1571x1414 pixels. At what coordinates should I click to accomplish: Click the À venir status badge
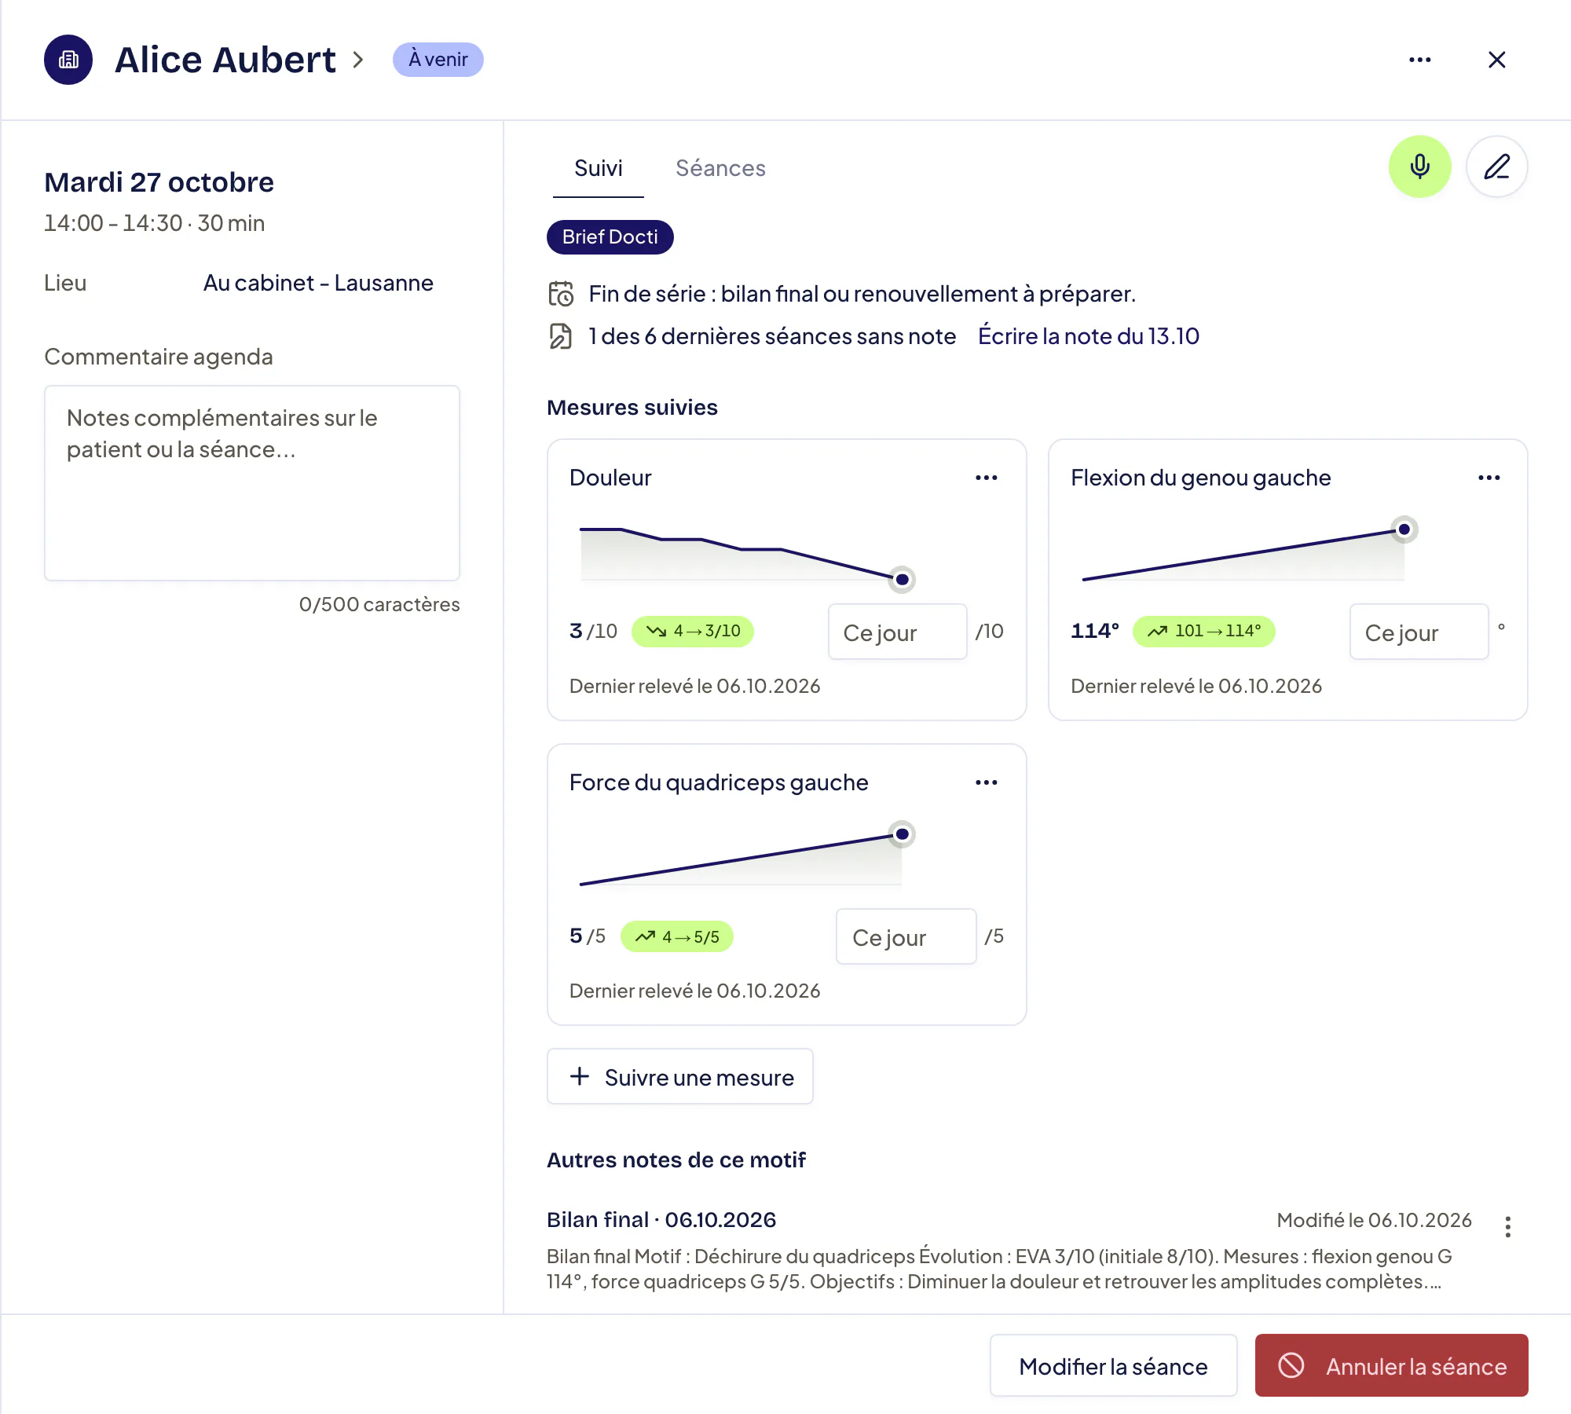pos(438,60)
